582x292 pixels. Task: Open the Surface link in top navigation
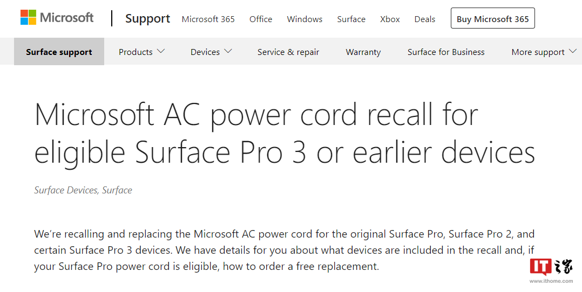click(x=351, y=19)
